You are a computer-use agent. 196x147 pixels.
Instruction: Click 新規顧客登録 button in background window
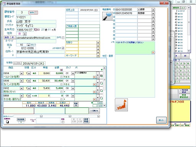pos(184,96)
